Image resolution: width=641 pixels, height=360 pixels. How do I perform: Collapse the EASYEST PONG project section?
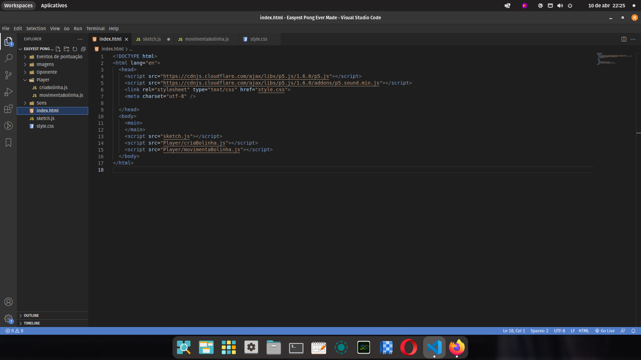[36, 49]
